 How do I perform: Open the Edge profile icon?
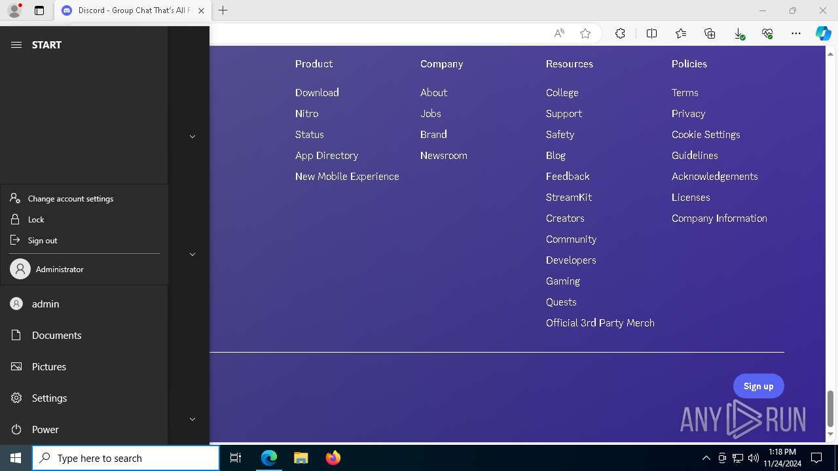coord(14,10)
